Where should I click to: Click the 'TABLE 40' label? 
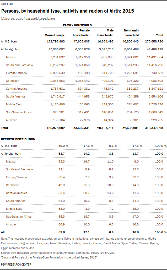coord(7,4)
